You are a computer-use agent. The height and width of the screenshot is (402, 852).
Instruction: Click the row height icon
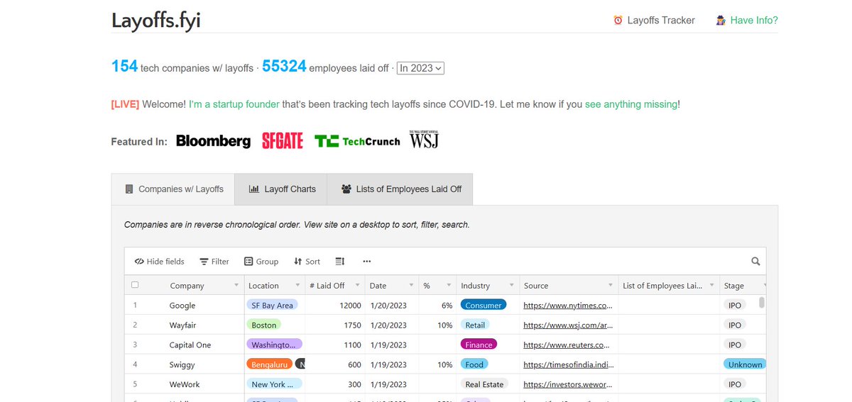click(x=339, y=262)
